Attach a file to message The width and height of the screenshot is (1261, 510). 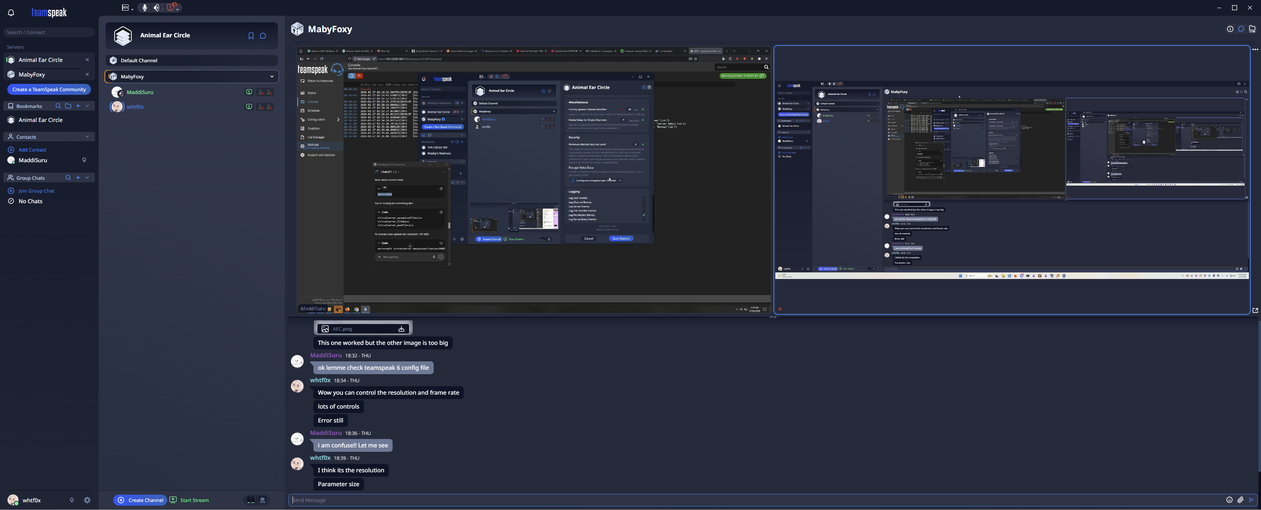1240,500
